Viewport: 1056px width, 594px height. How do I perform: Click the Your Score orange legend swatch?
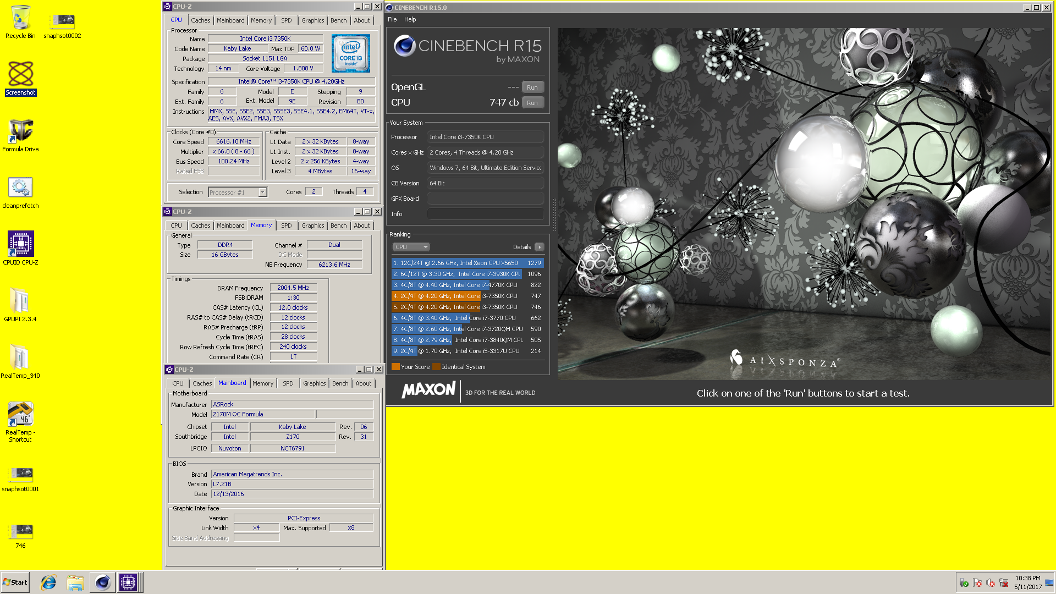pos(395,367)
